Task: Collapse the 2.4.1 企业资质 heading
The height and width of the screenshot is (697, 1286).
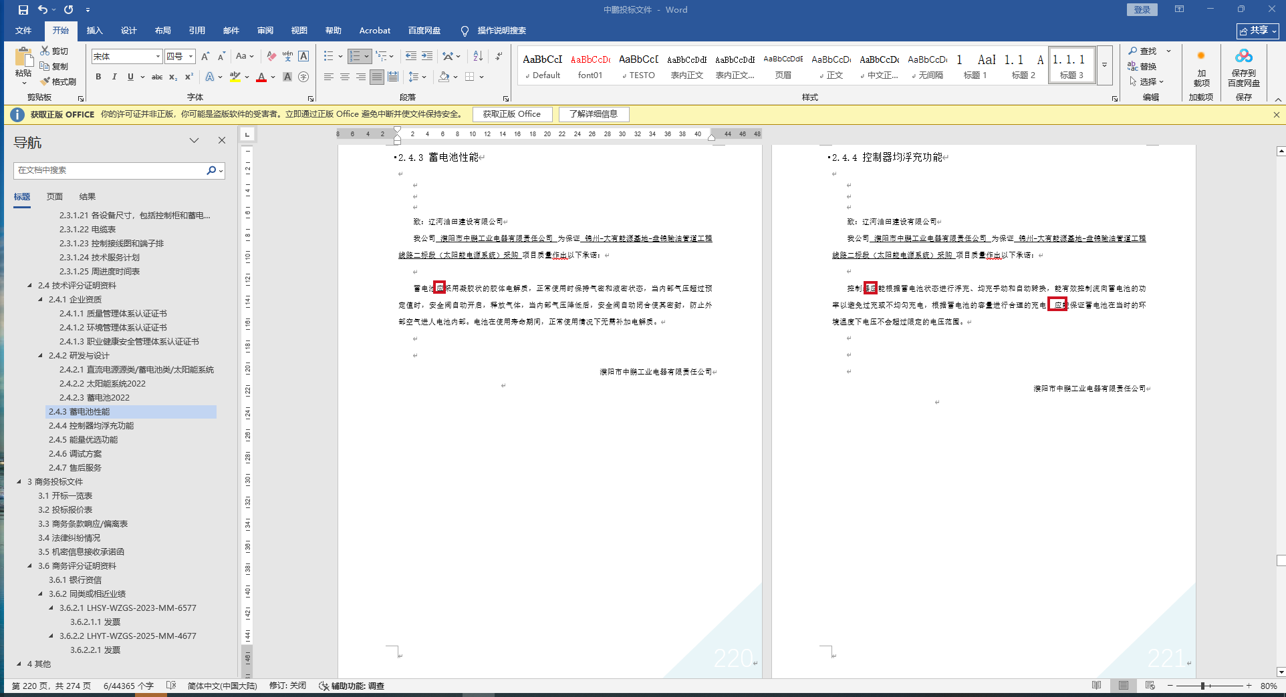Action: [41, 300]
